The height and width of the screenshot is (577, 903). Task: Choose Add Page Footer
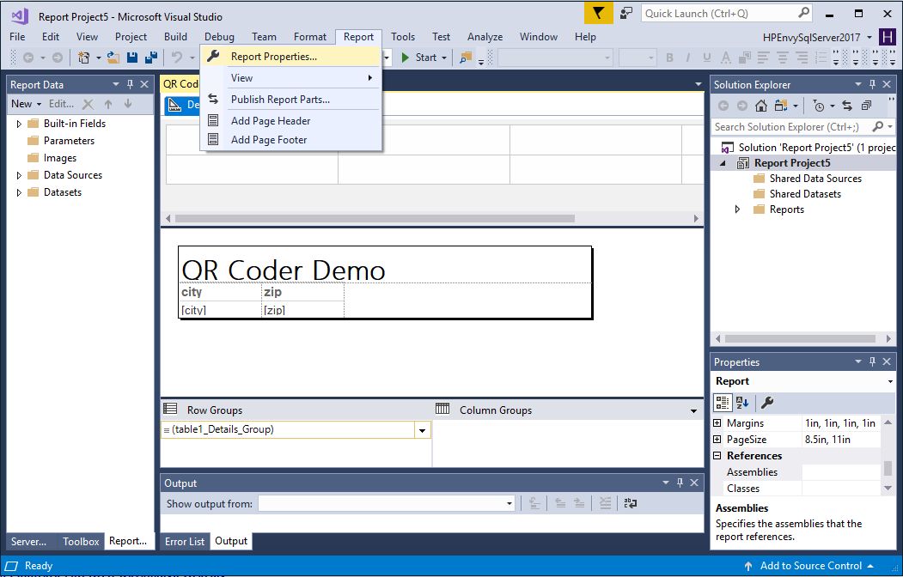290,140
